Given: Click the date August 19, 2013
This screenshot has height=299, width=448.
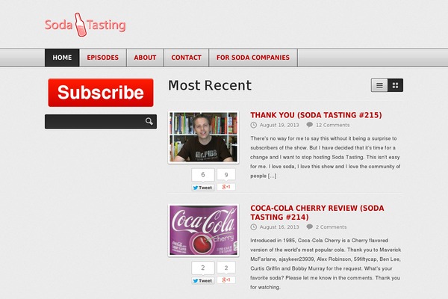Looking at the screenshot, I should click(x=279, y=125).
